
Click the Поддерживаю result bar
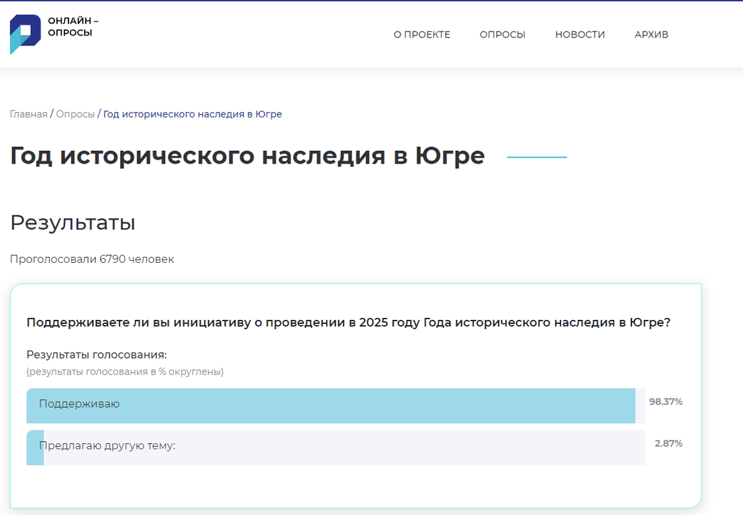(331, 405)
